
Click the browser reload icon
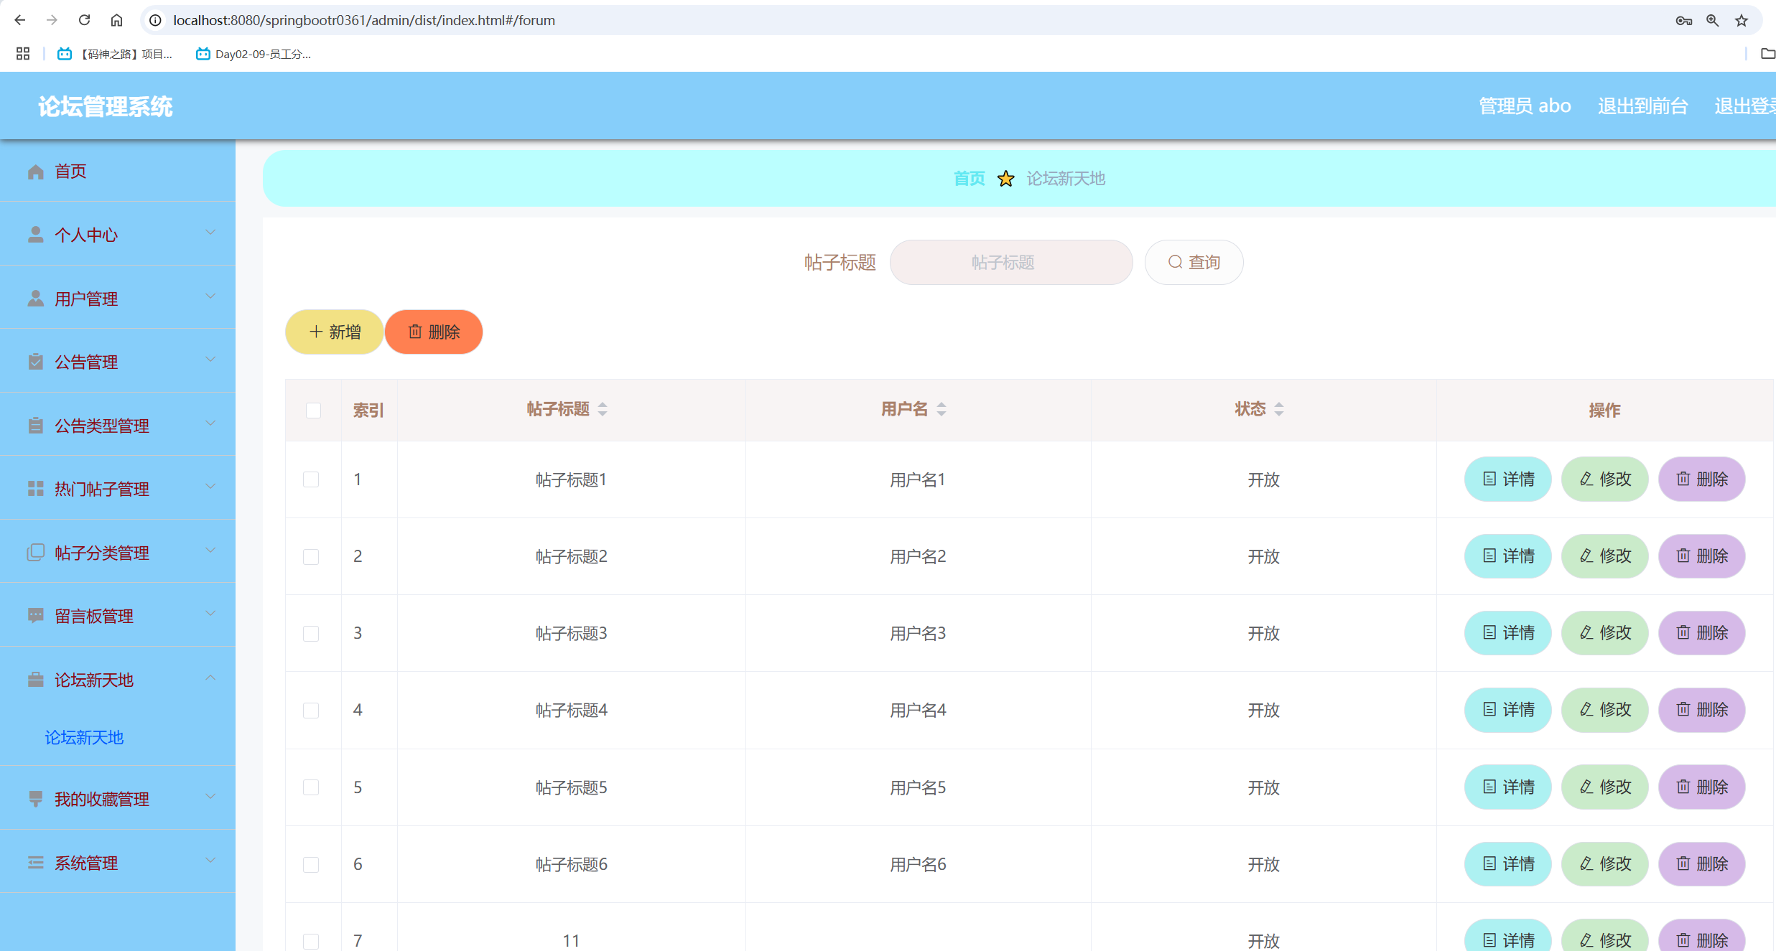coord(84,20)
